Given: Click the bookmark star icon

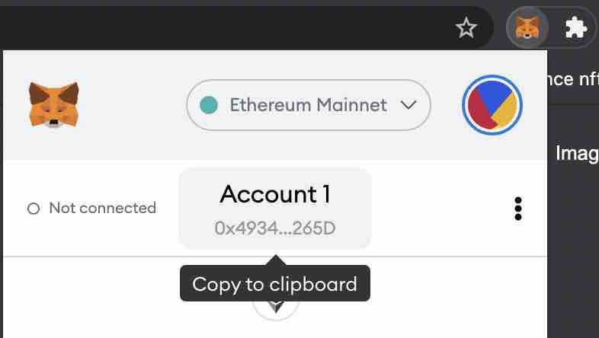Looking at the screenshot, I should click(x=466, y=28).
